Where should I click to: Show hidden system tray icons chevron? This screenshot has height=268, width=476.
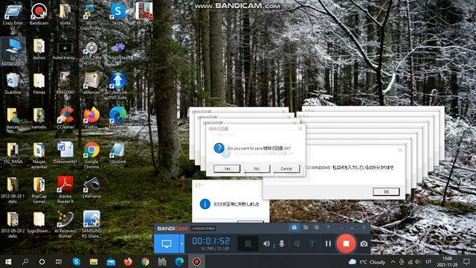tap(393, 262)
